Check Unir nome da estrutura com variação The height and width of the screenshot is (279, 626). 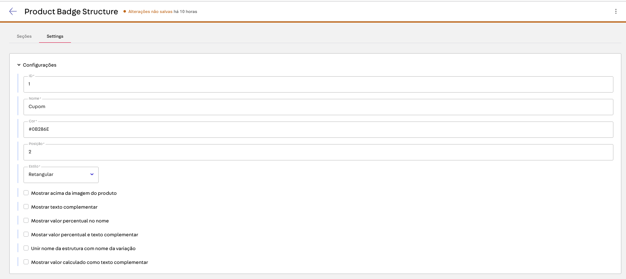point(26,248)
